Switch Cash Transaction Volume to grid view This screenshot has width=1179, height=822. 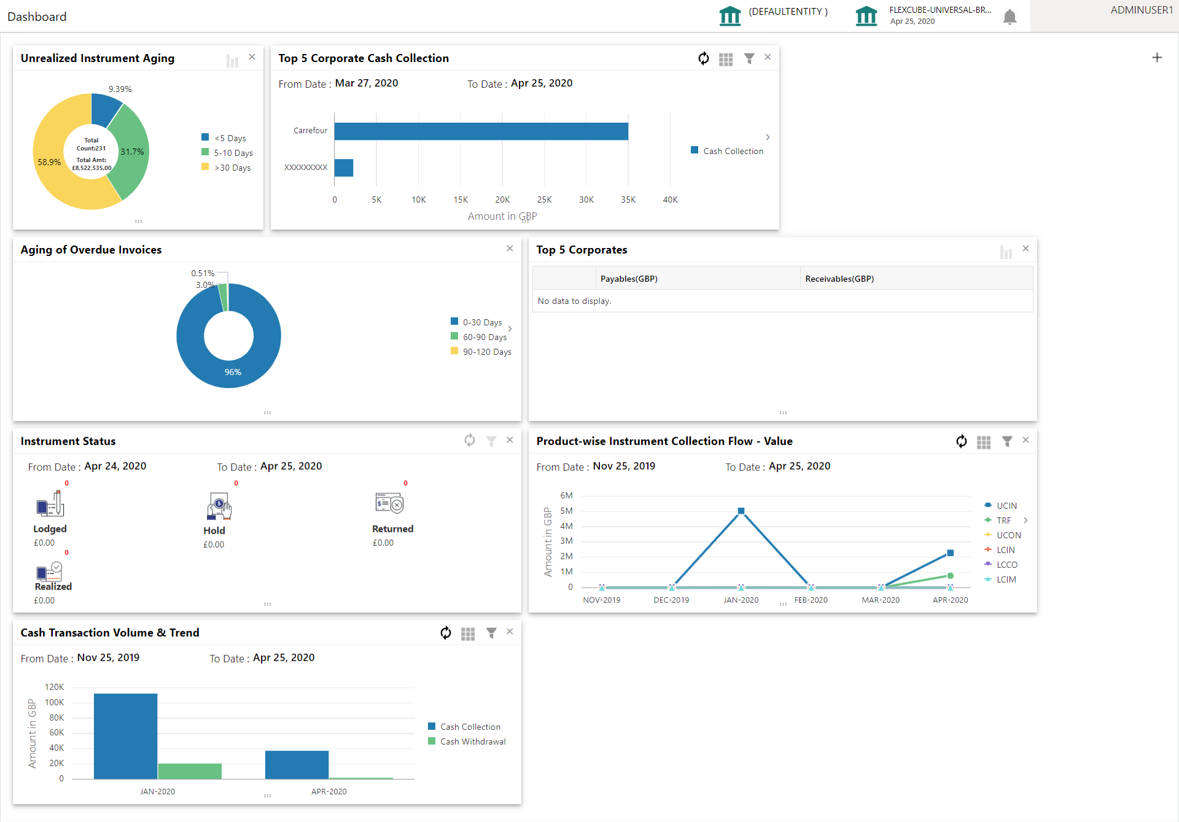[468, 634]
